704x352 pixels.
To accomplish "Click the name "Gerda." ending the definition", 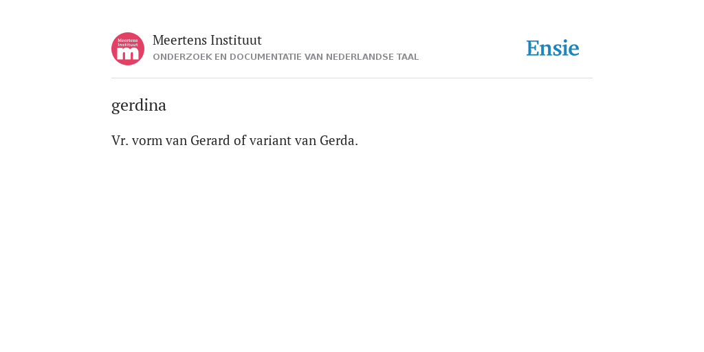I will pos(339,140).
